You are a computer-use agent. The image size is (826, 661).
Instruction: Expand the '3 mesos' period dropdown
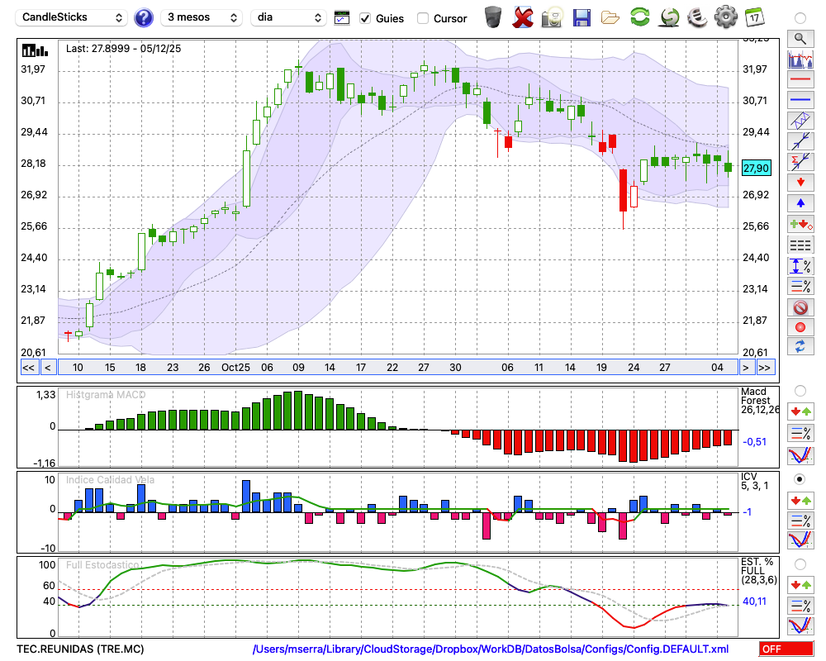[202, 17]
